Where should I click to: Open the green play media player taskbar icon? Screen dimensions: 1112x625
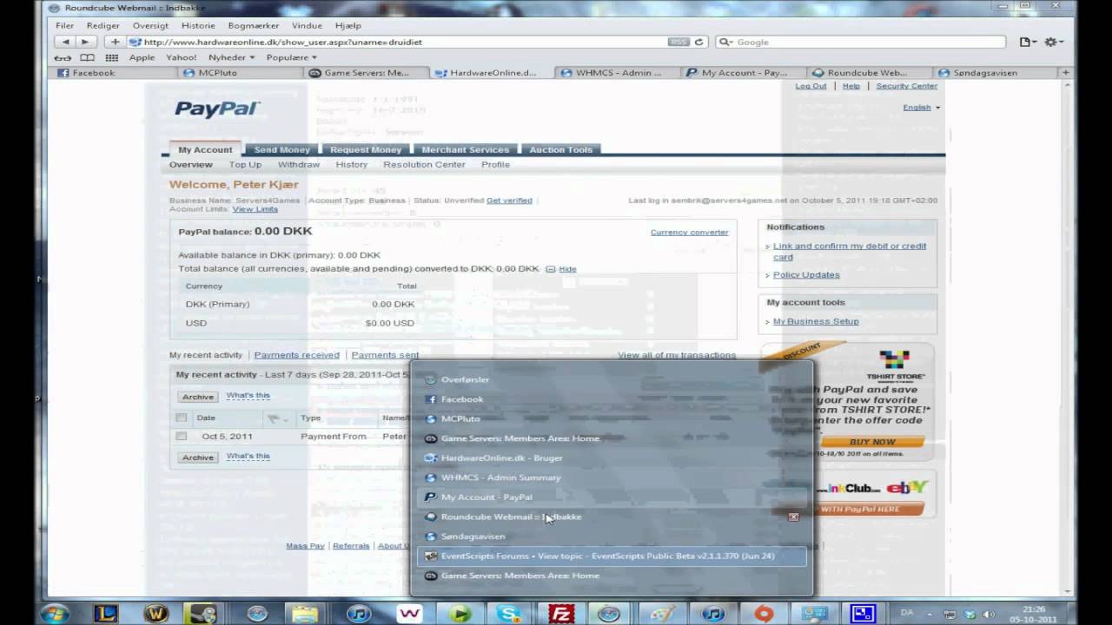[x=460, y=613]
